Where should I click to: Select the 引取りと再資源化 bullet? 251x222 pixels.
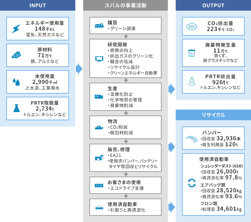127,210
